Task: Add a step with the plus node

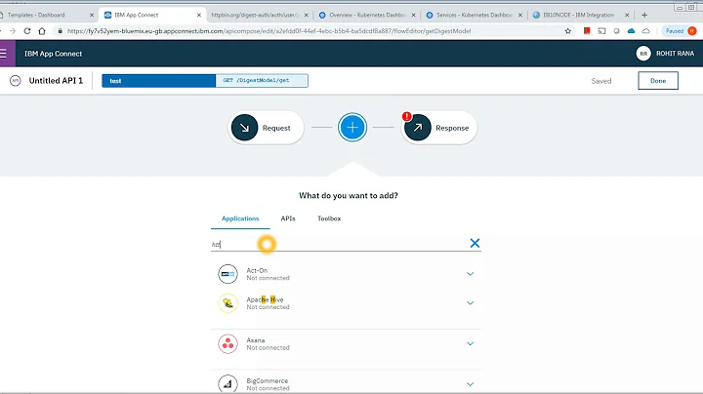Action: click(352, 128)
